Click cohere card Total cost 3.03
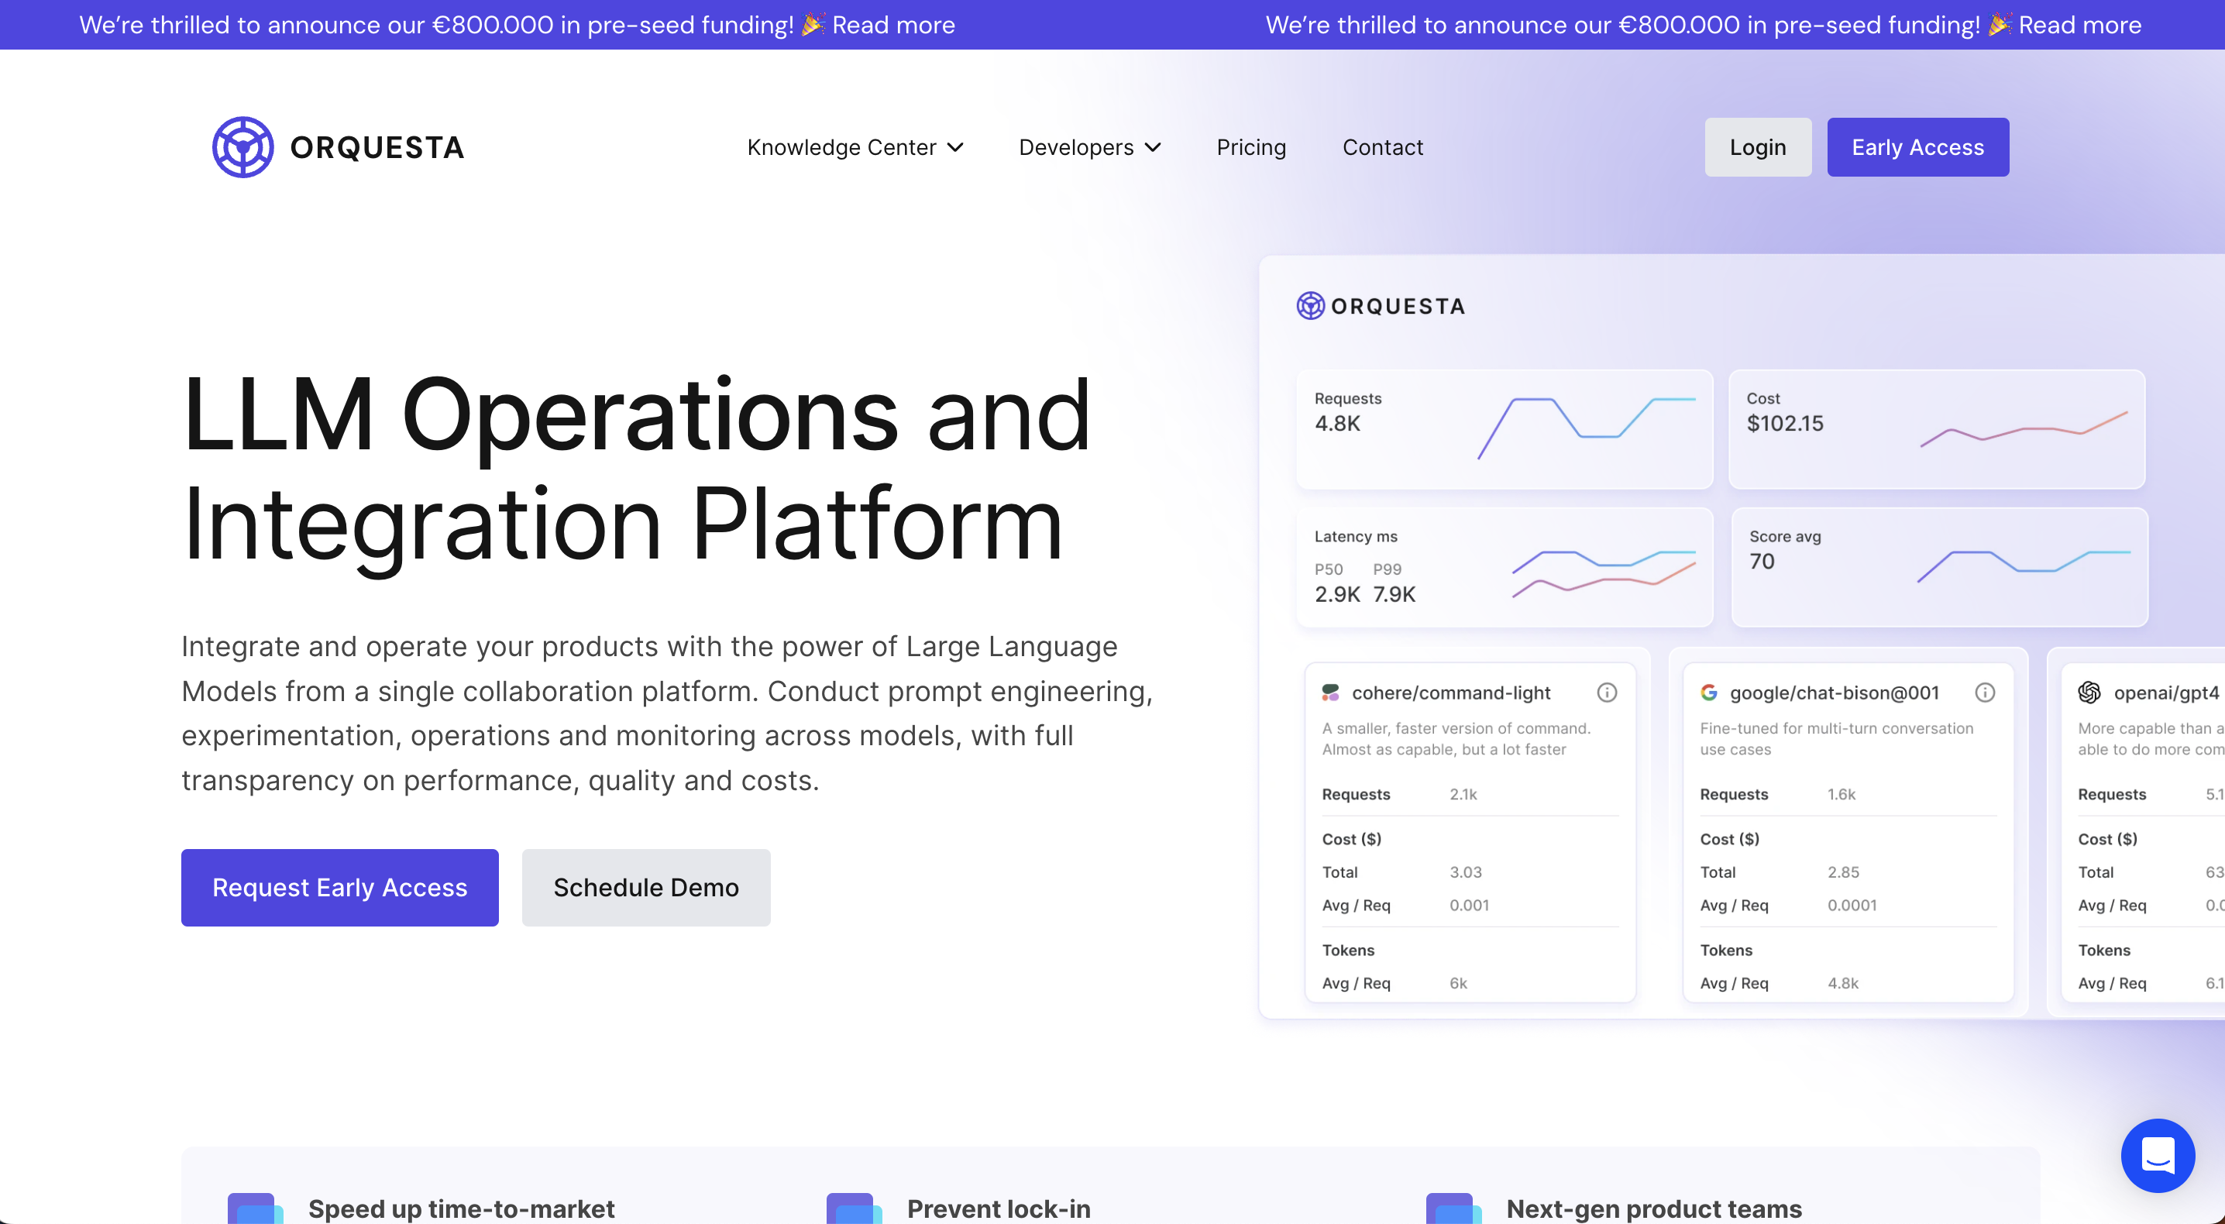2225x1224 pixels. [x=1465, y=872]
